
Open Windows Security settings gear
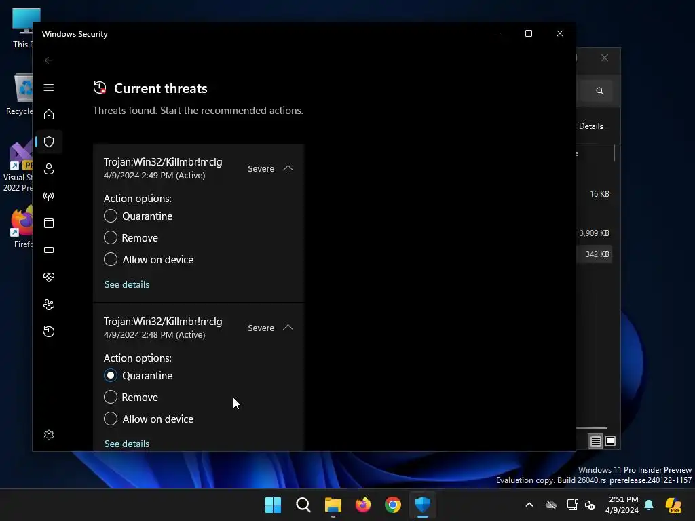[x=49, y=435]
